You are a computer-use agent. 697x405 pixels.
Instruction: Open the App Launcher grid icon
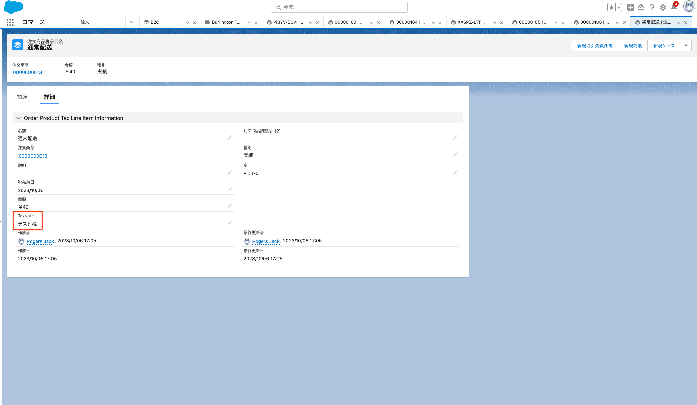(x=10, y=22)
